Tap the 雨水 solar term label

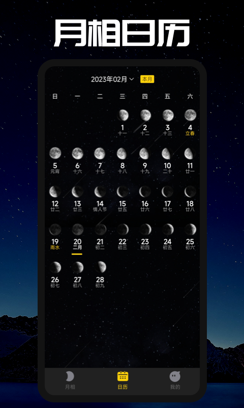pos(55,247)
